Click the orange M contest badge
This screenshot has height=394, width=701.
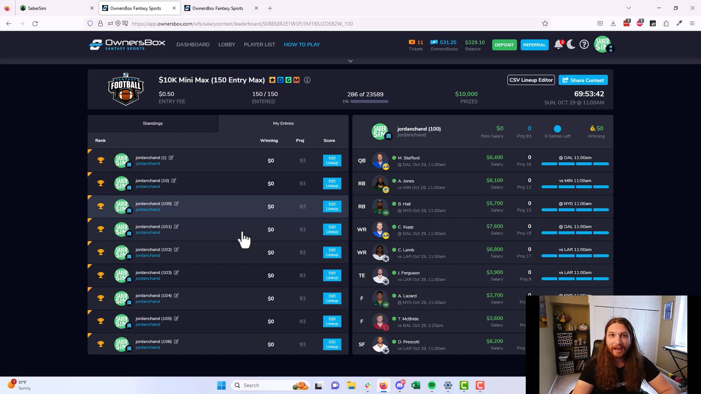[x=296, y=80]
